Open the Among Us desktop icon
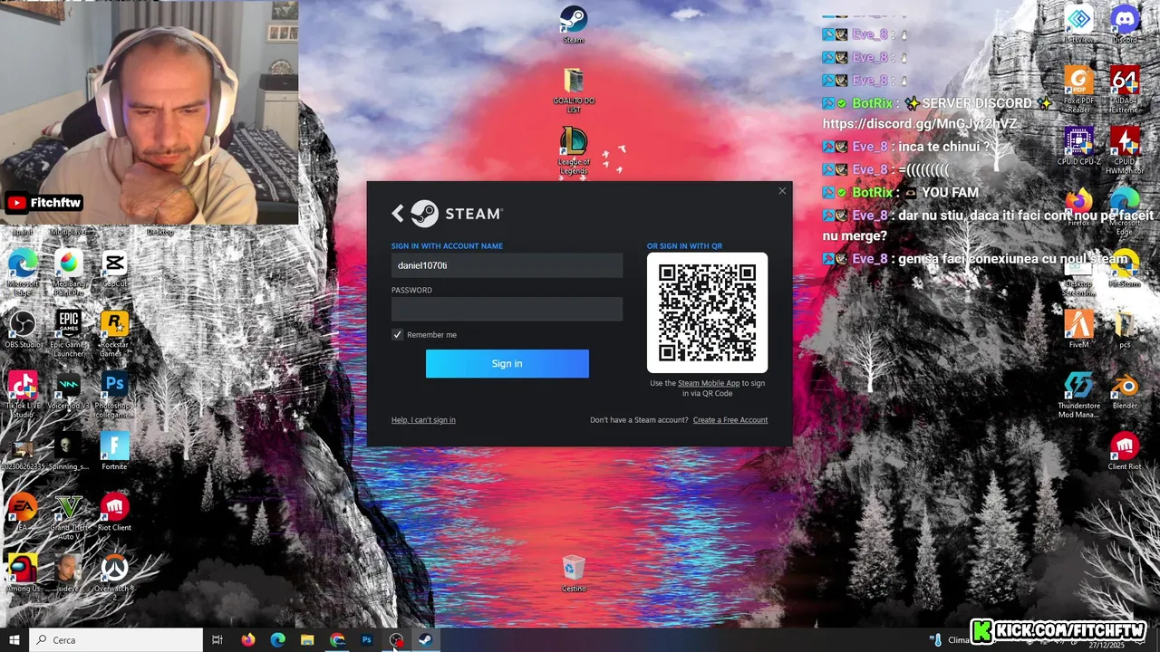This screenshot has width=1160, height=652. (23, 573)
